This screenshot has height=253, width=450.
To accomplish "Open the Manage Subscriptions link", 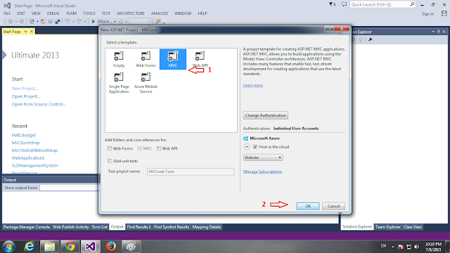I will point(262,171).
